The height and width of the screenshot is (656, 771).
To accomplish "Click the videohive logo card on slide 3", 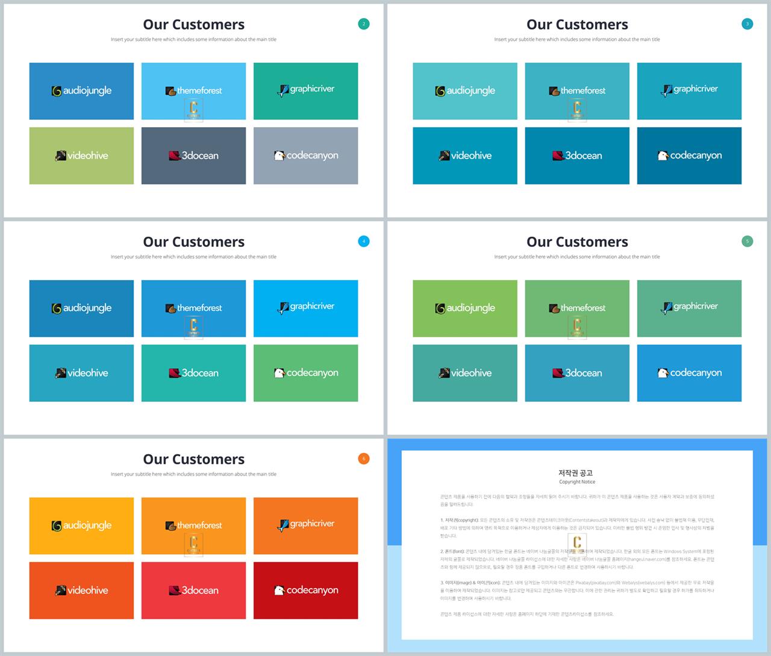I will 465,155.
